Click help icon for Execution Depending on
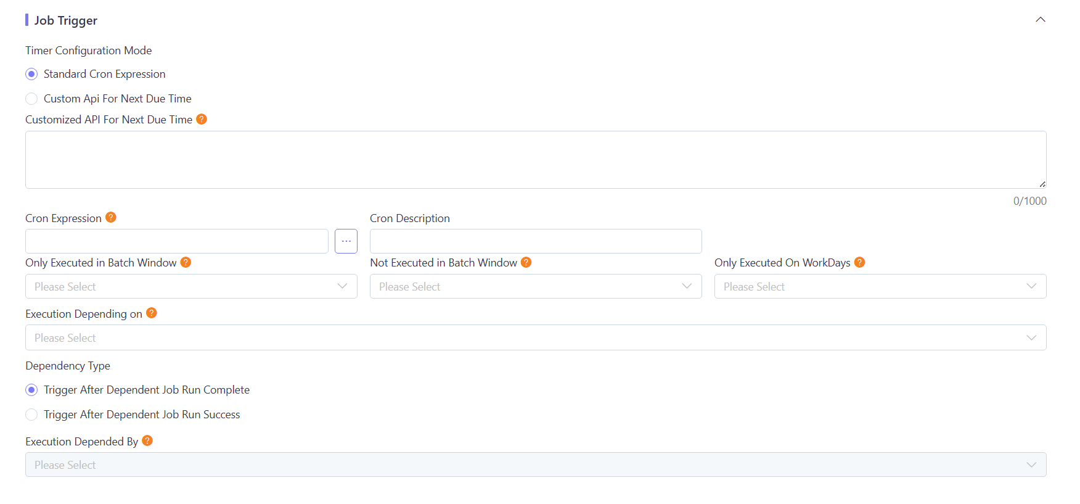 [x=152, y=313]
